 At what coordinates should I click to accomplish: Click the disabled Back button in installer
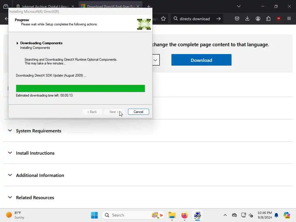click(92, 112)
